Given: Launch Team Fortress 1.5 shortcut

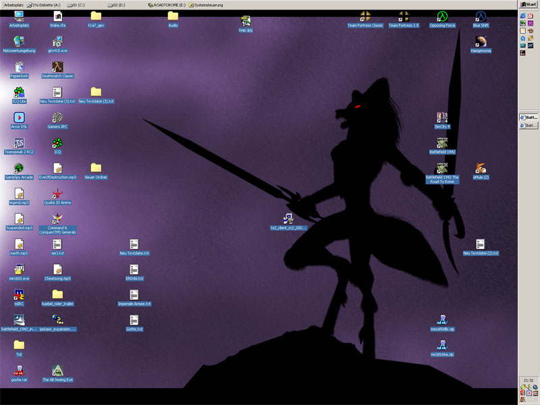Looking at the screenshot, I should (x=404, y=19).
